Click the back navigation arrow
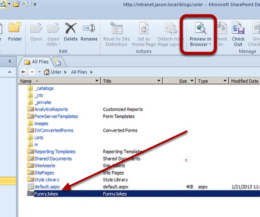This screenshot has width=260, height=217. (23, 72)
